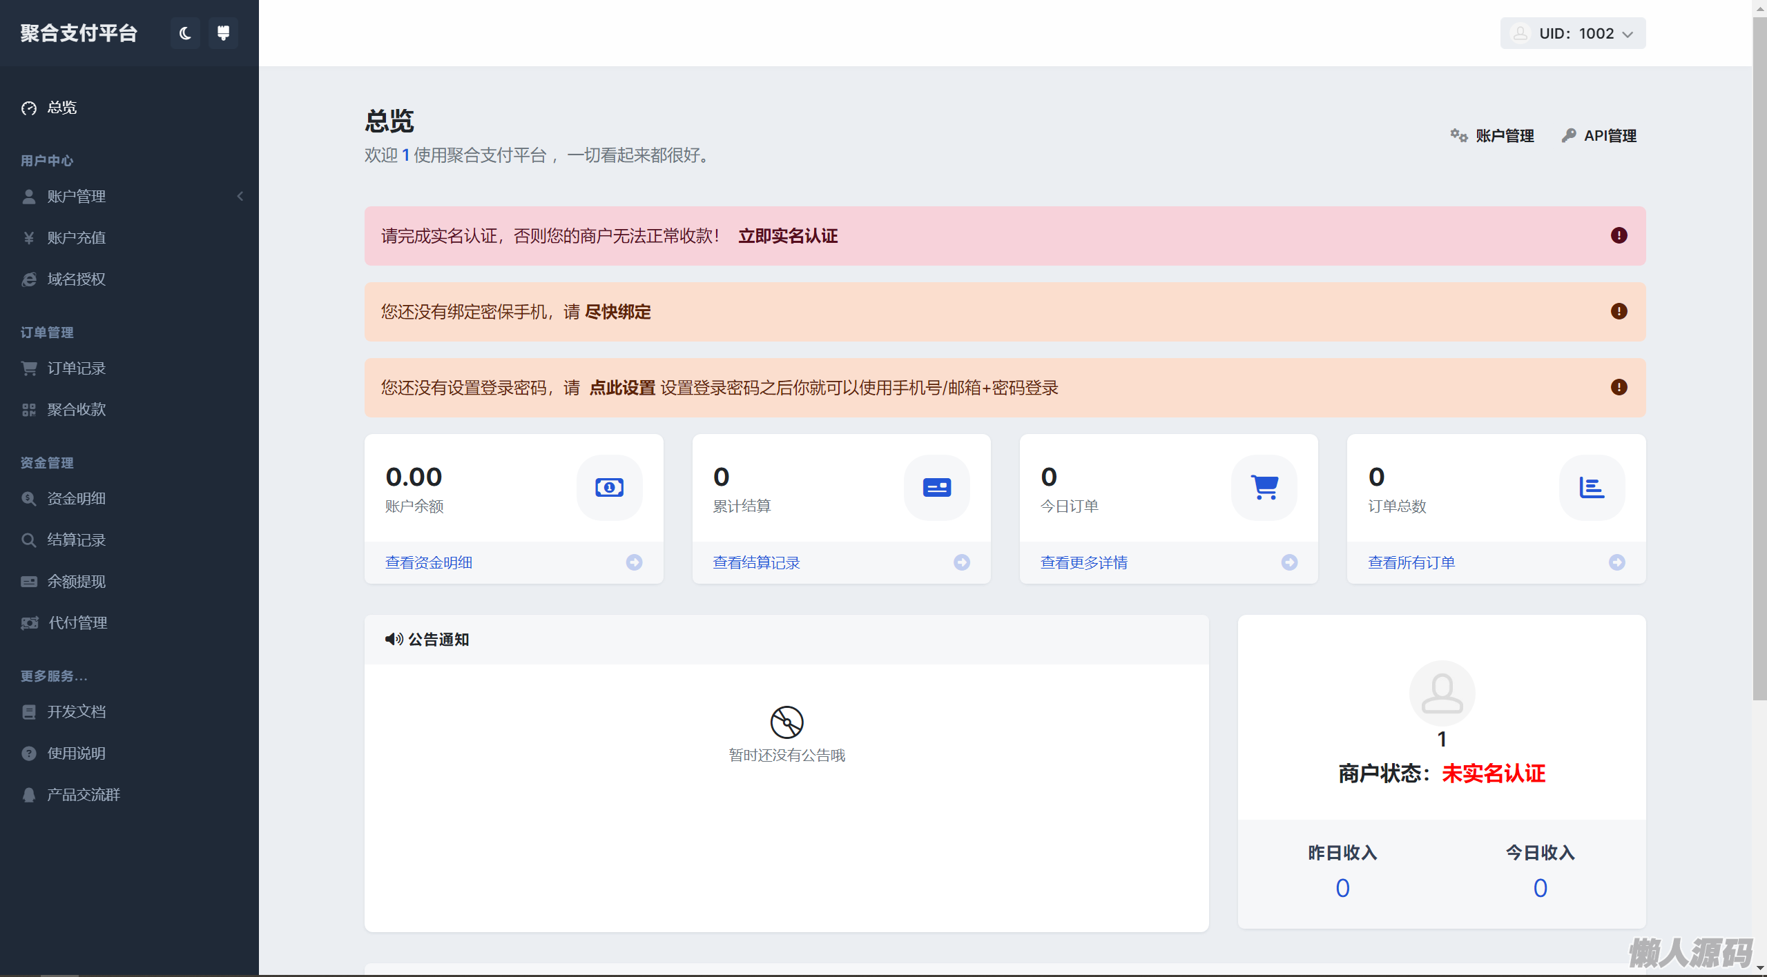Viewport: 1767px width, 977px height.
Task: Go to 订单记录 in the sidebar
Action: (76, 368)
